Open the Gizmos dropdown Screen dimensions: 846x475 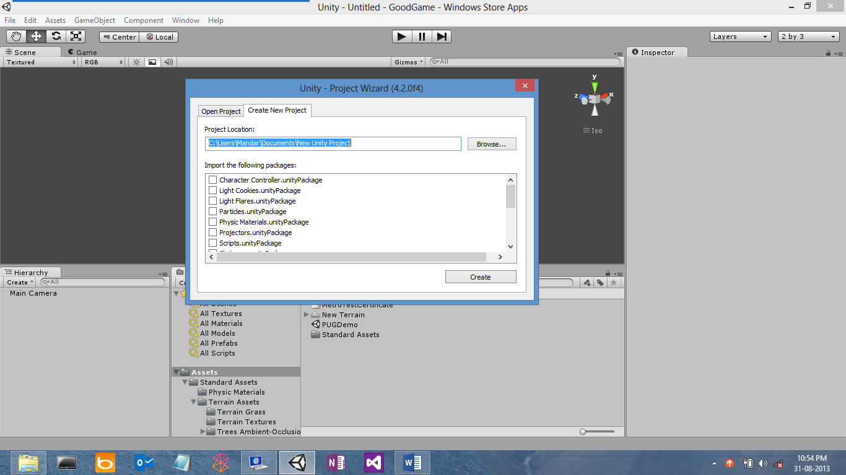pyautogui.click(x=409, y=62)
